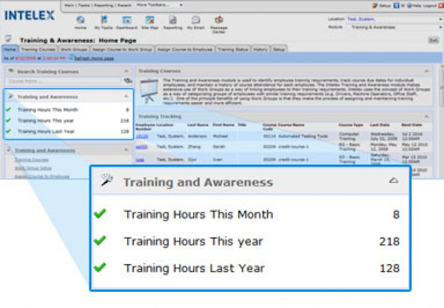Click the Computer Training course type cell
Image resolution: width=444 pixels, height=308 pixels.
point(349,136)
